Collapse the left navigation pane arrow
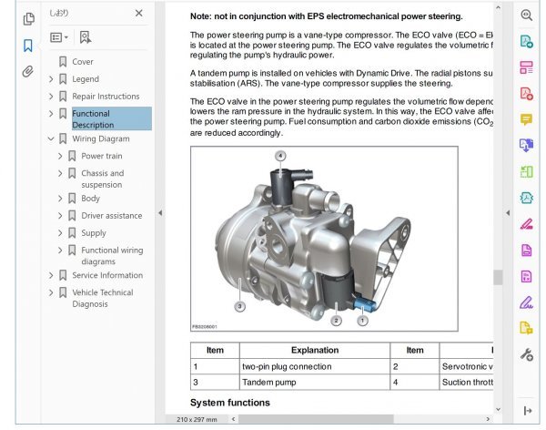 click(x=160, y=213)
